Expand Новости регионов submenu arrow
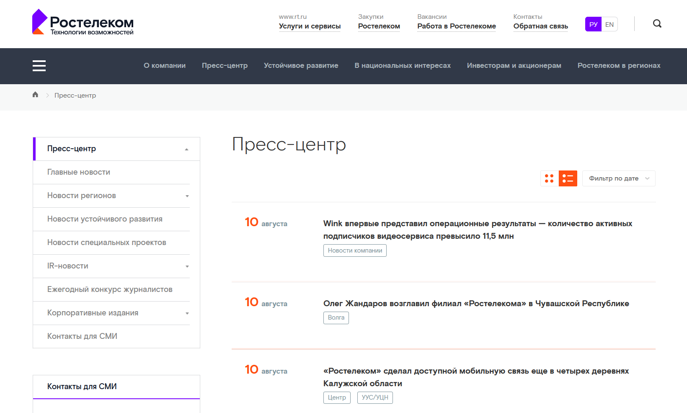Screen dimensions: 687x413 click(187, 196)
